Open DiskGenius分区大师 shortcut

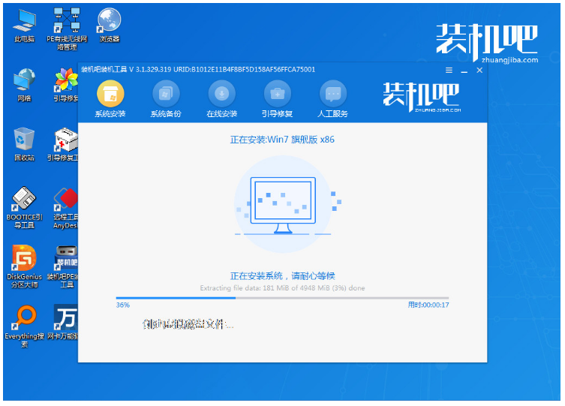point(24,266)
